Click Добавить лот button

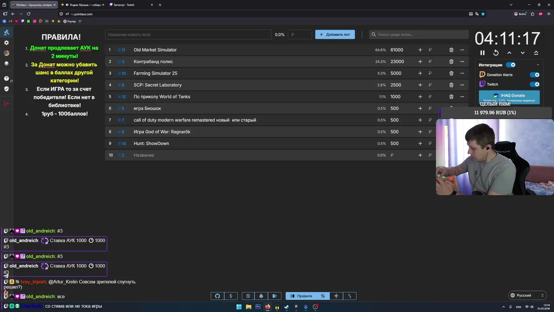tap(335, 35)
